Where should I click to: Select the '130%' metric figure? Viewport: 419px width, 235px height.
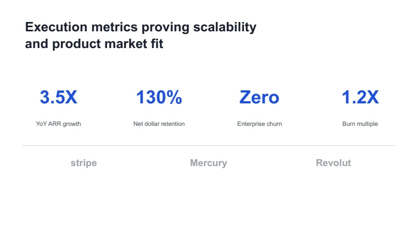(x=159, y=97)
